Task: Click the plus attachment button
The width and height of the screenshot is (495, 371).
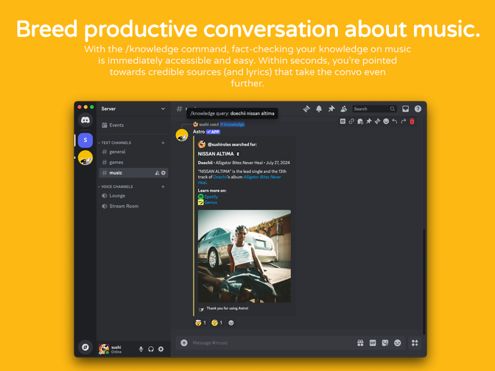Action: click(184, 343)
